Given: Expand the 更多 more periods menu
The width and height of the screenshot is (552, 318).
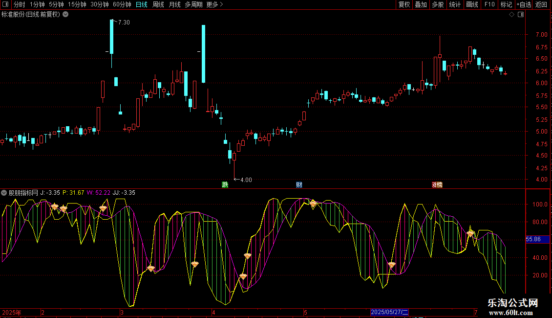Looking at the screenshot, I should click(215, 4).
